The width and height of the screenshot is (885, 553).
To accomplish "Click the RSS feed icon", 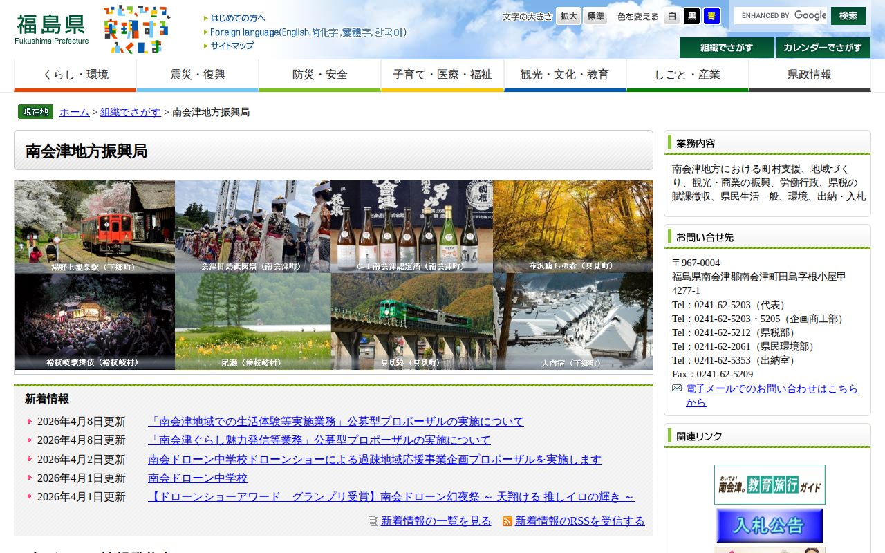I will click(507, 521).
